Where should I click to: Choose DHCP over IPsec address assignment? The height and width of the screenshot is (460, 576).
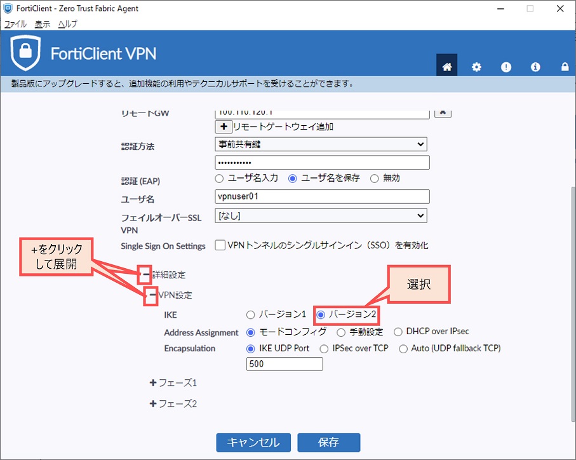coord(399,332)
